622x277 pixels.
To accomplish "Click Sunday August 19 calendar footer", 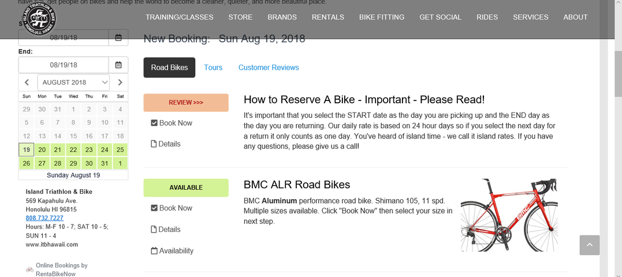I will tap(73, 175).
